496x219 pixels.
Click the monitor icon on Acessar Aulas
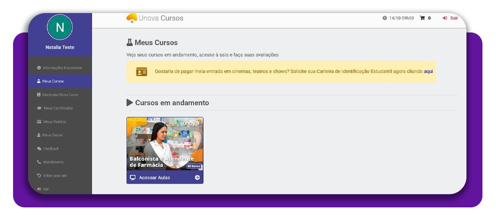(x=133, y=177)
